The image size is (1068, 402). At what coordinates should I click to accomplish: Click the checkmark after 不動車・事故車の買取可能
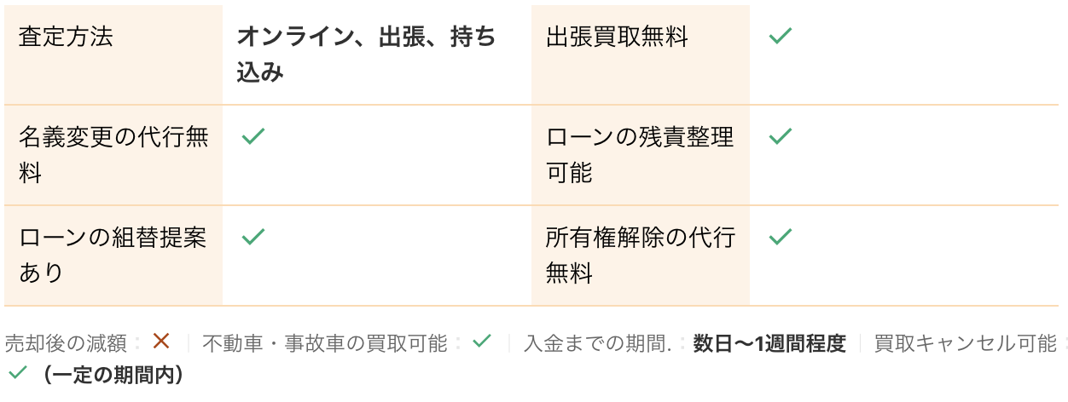[x=482, y=342]
